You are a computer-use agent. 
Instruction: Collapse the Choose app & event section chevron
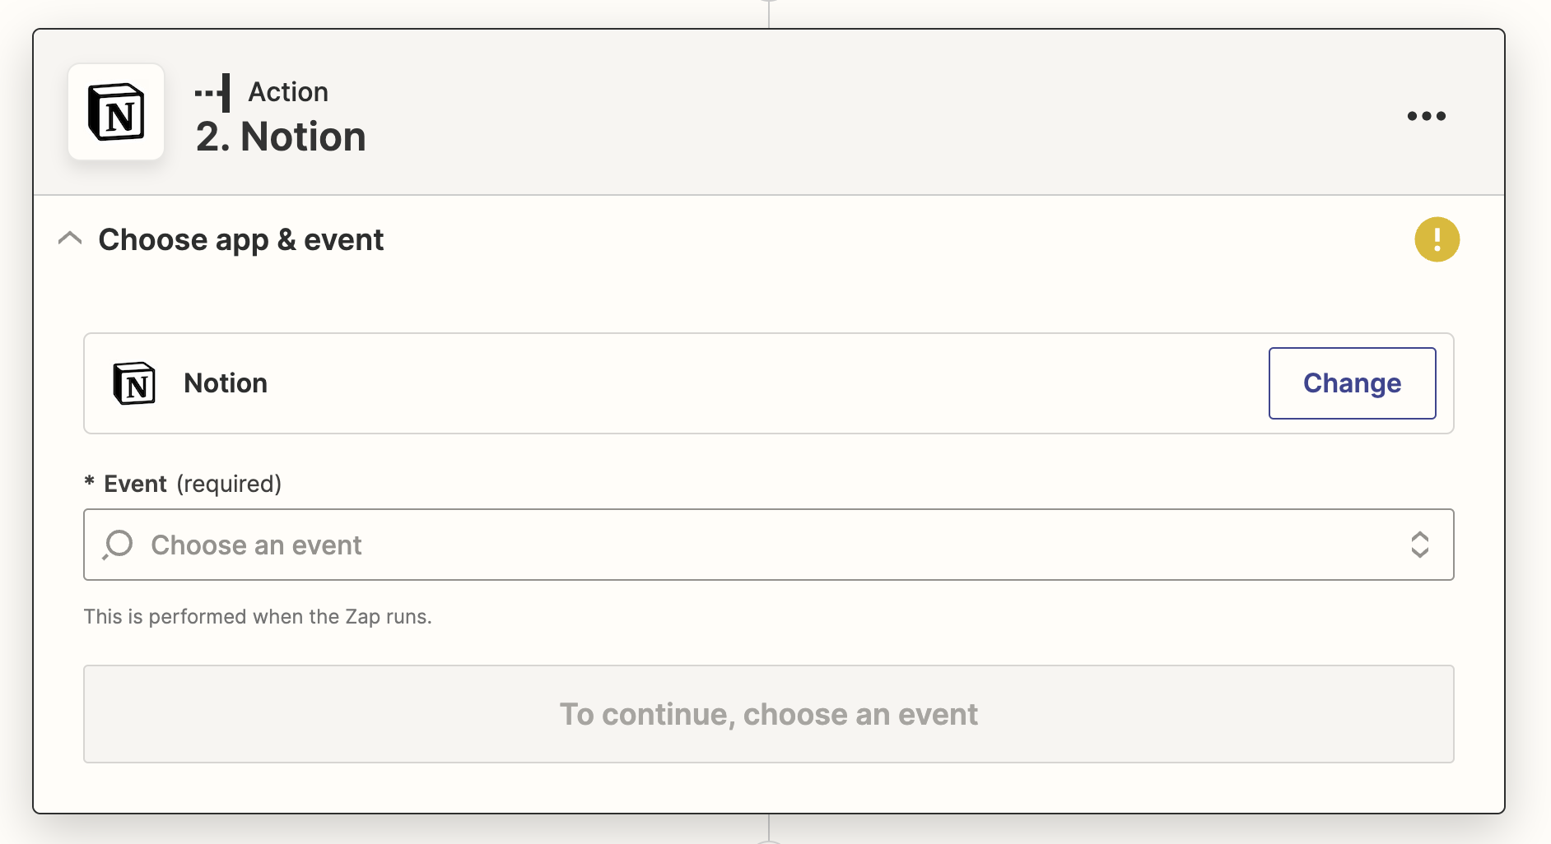pyautogui.click(x=71, y=239)
